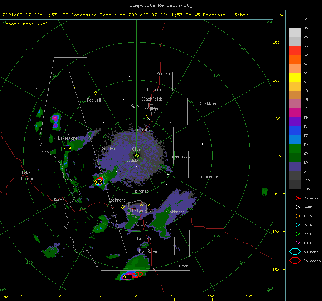This screenshot has width=322, height=301.
Task: Click the Cochrane city label
Action: coord(117,200)
